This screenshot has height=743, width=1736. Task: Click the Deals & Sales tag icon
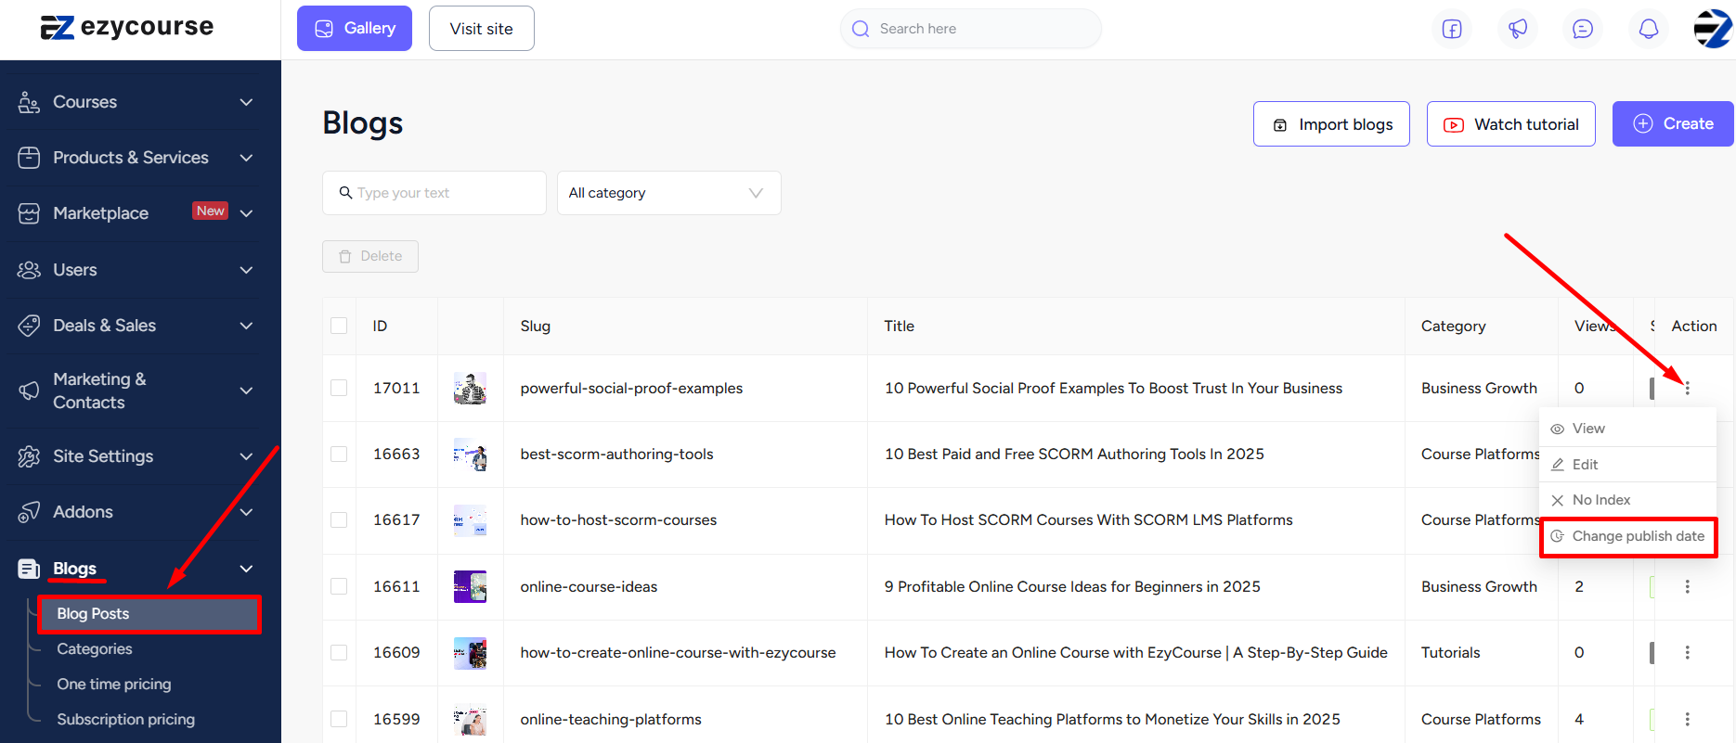[29, 326]
